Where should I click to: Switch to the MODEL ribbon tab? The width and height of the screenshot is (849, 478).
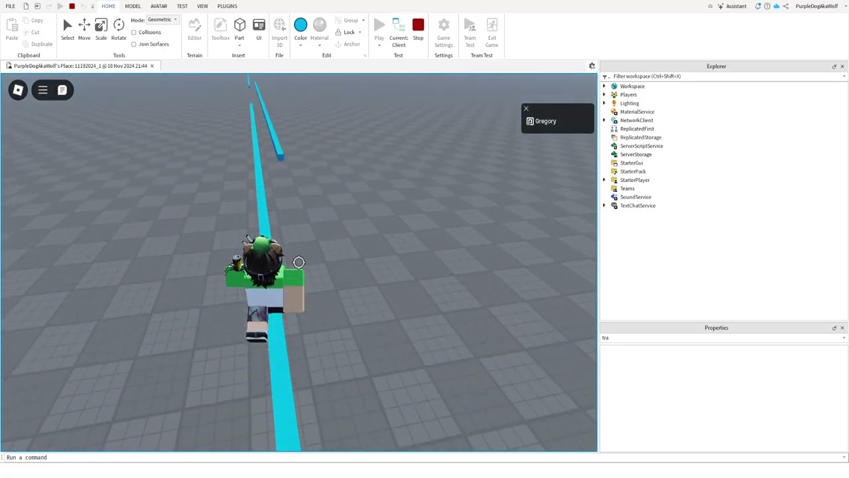[133, 6]
